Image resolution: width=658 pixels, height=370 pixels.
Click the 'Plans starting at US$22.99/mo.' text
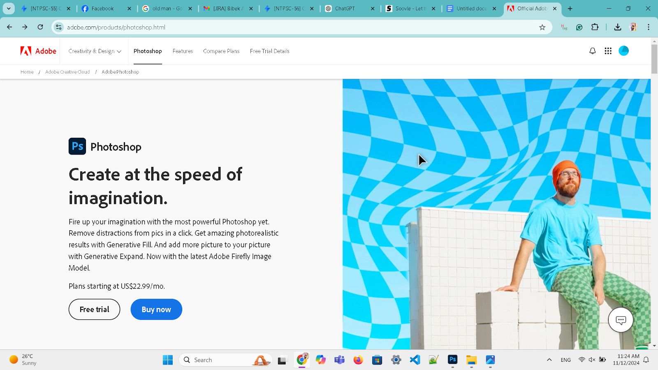(117, 286)
